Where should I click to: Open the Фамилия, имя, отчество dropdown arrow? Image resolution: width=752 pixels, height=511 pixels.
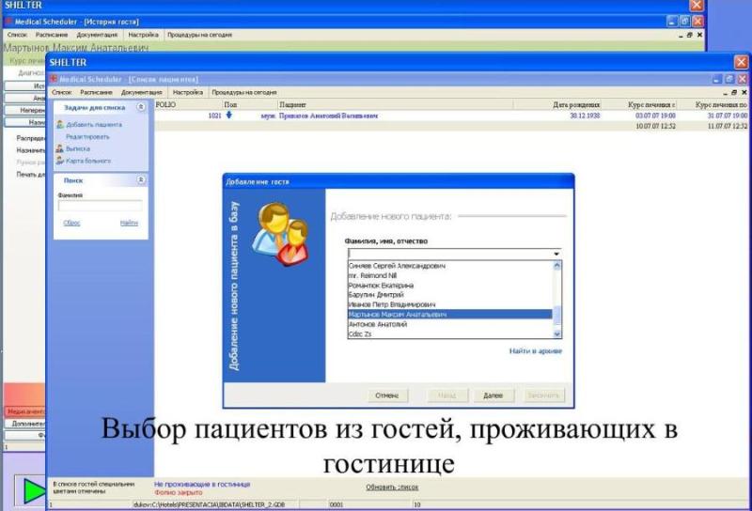556,254
